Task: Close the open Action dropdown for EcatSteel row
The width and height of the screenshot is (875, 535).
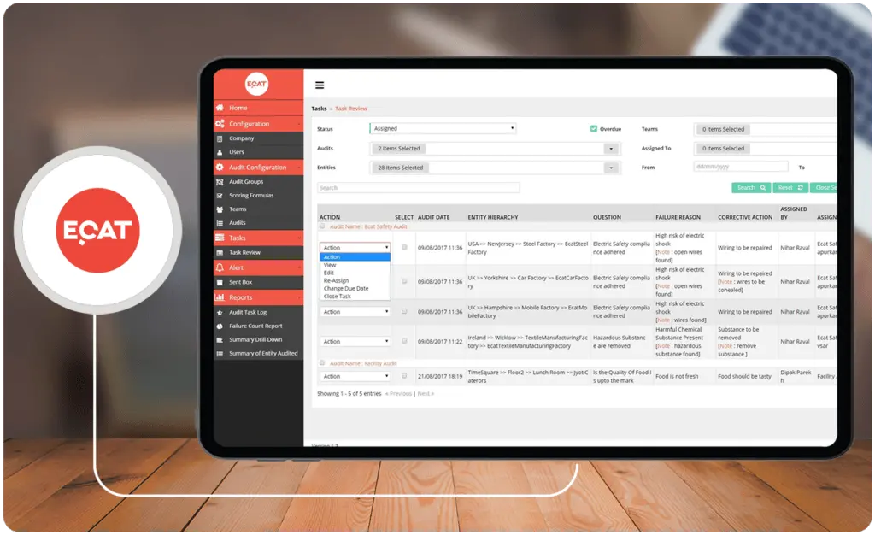Action: (355, 247)
